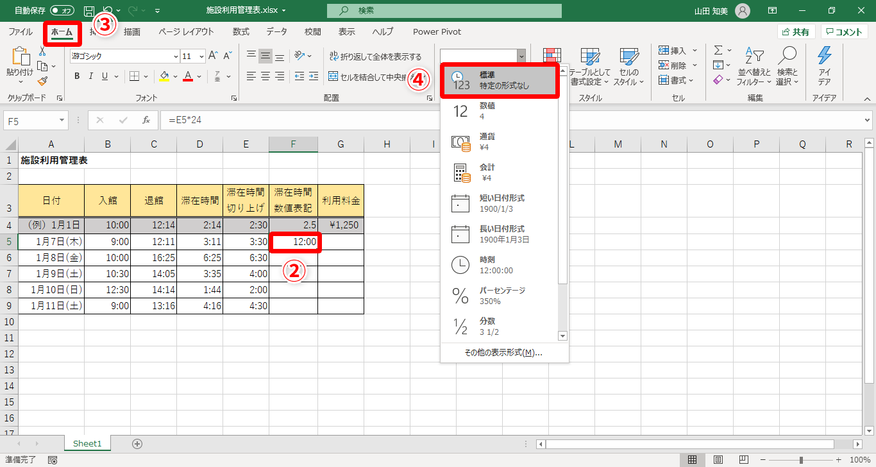Switch to the Formulas (数式) tab
Viewport: 876px width, 467px height.
click(241, 31)
